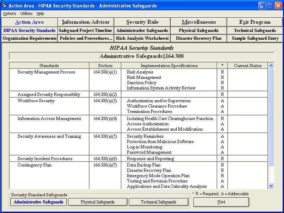
Task: Open Risk Analysis Worksheets
Action: [x=142, y=38]
